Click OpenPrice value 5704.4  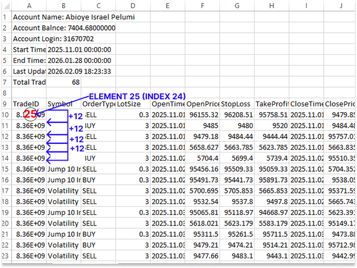(x=203, y=158)
